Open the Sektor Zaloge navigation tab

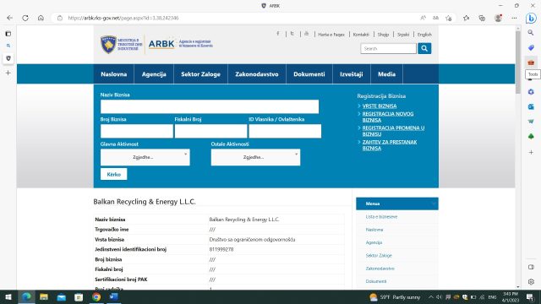(201, 74)
